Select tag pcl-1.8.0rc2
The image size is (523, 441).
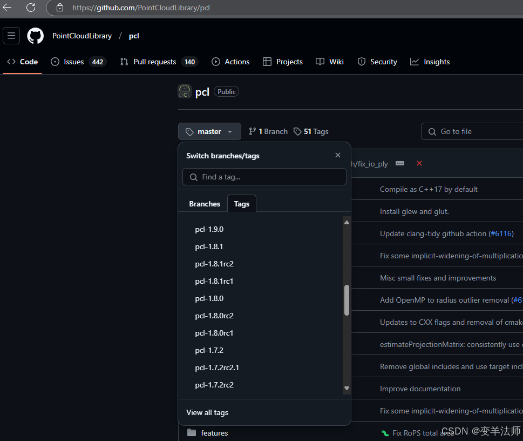click(x=214, y=316)
